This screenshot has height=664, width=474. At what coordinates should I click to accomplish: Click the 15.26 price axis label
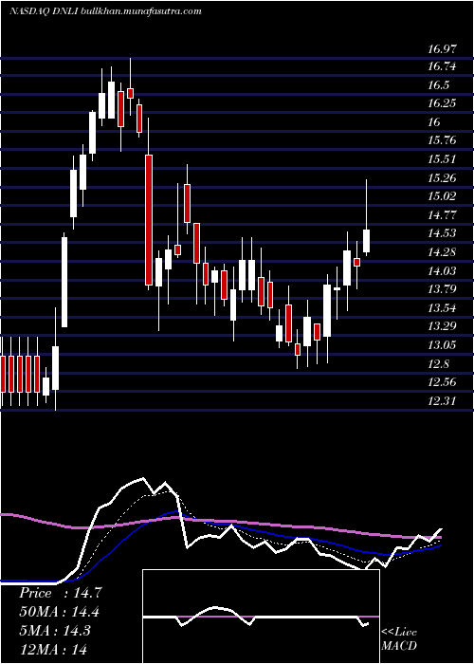442,178
